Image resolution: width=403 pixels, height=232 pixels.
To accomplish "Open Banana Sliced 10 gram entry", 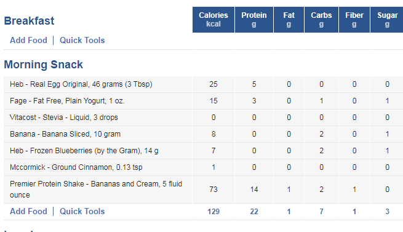I will (x=65, y=134).
